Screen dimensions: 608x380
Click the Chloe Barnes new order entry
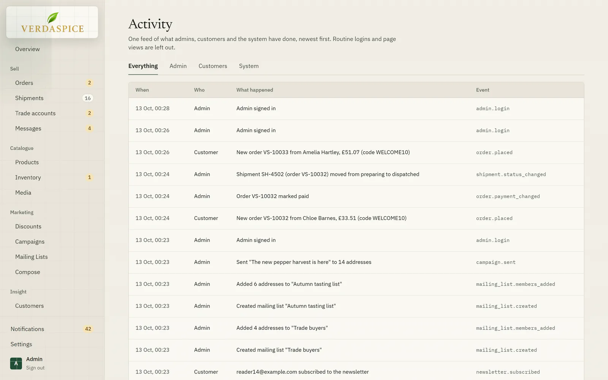point(356,218)
